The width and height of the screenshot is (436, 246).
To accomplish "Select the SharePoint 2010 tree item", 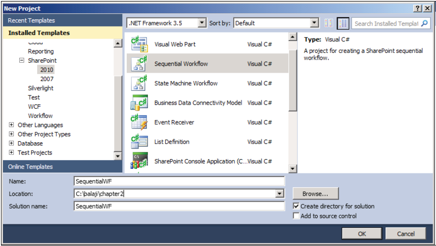I will pos(47,70).
